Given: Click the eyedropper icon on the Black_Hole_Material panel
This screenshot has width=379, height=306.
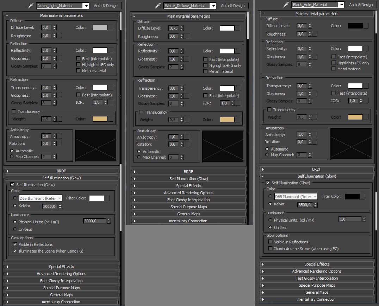Looking at the screenshot, I should (x=286, y=5).
